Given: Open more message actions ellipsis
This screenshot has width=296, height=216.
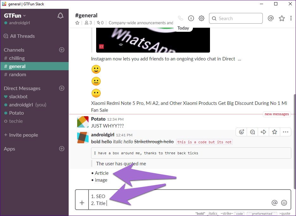Looking at the screenshot, I should pos(286,132).
